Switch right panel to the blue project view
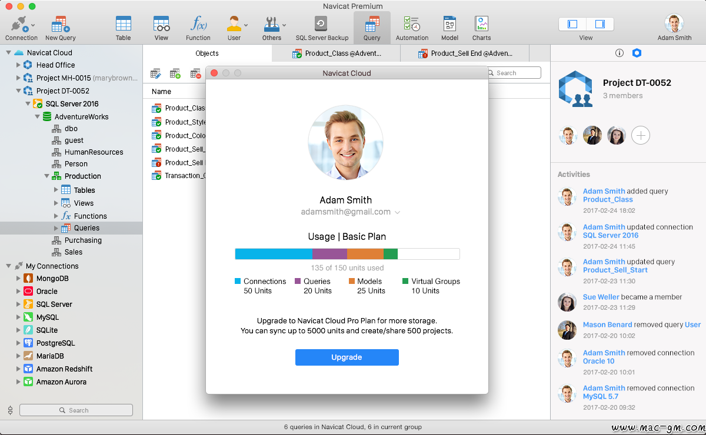 pos(637,53)
